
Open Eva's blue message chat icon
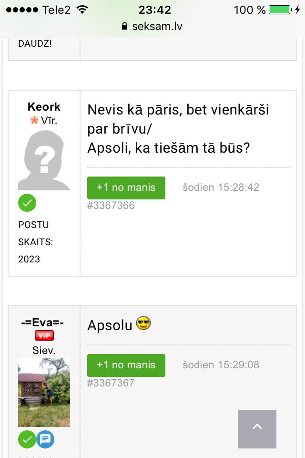pyautogui.click(x=45, y=439)
